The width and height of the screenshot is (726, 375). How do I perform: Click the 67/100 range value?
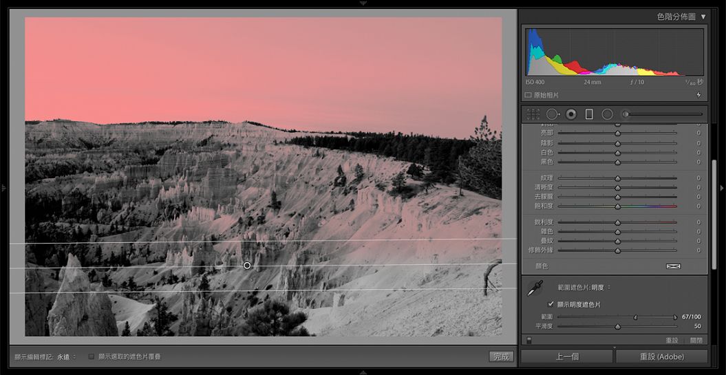click(692, 317)
